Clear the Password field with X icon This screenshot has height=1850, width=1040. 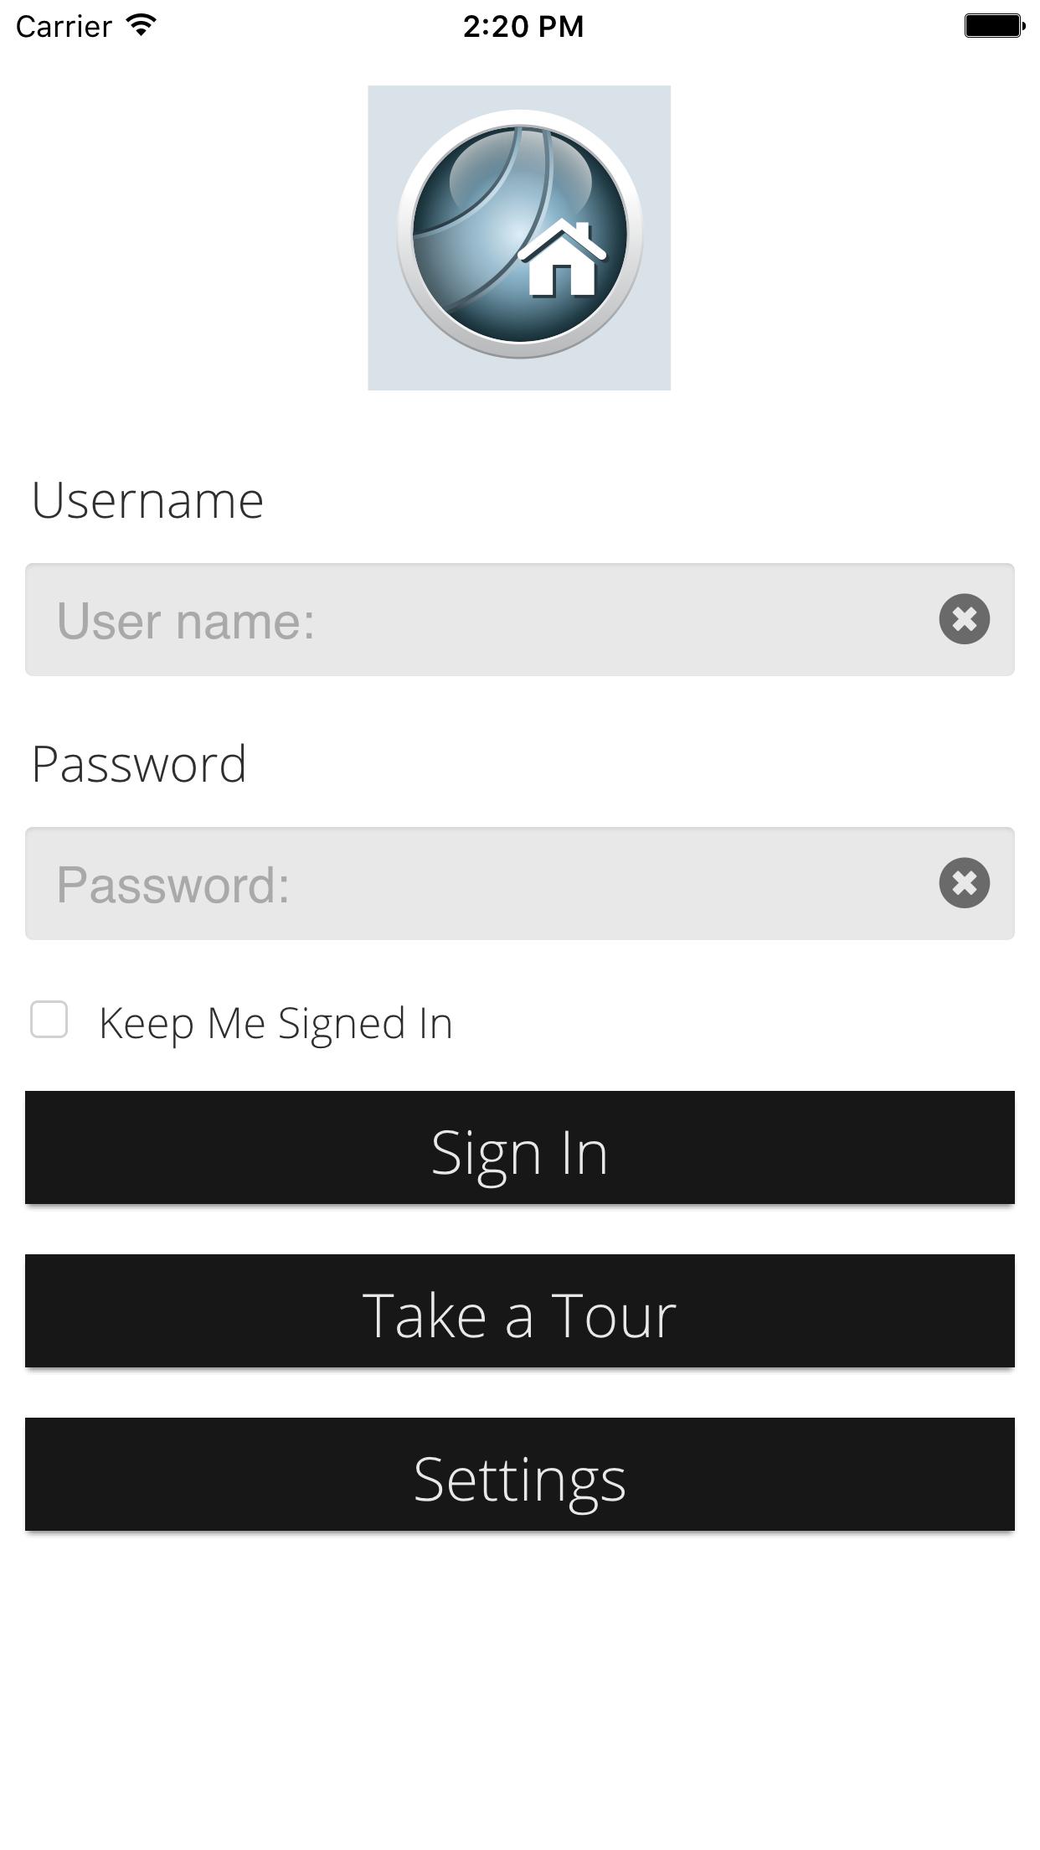tap(964, 883)
